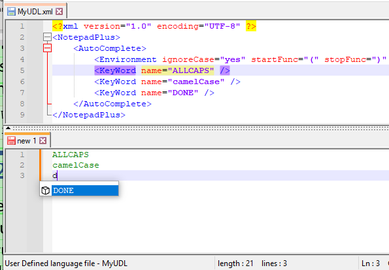Click the up arrow on the view splitter
The image size is (389, 270).
[x=8, y=128]
